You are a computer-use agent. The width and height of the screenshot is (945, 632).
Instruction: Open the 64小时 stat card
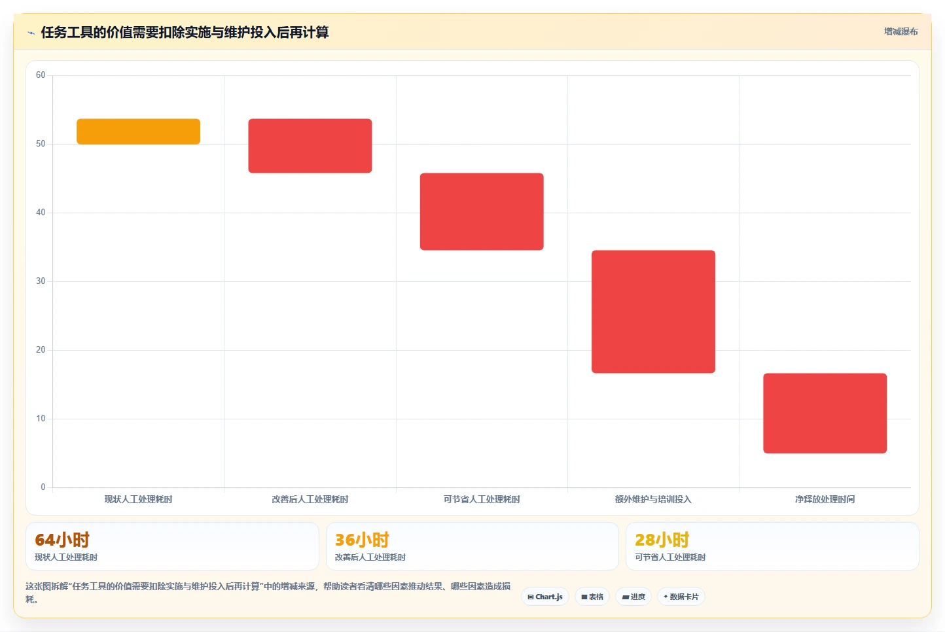point(172,546)
